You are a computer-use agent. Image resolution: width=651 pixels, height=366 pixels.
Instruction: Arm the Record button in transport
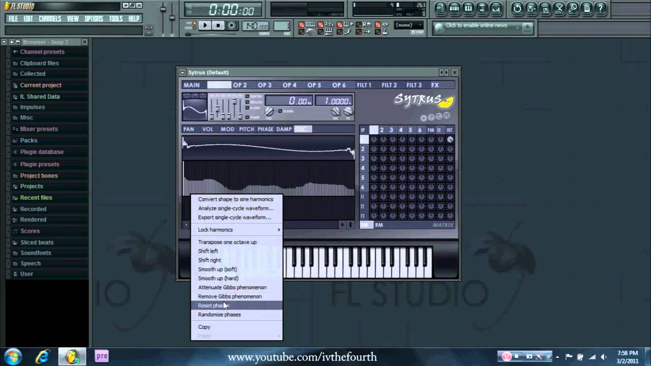pyautogui.click(x=231, y=25)
